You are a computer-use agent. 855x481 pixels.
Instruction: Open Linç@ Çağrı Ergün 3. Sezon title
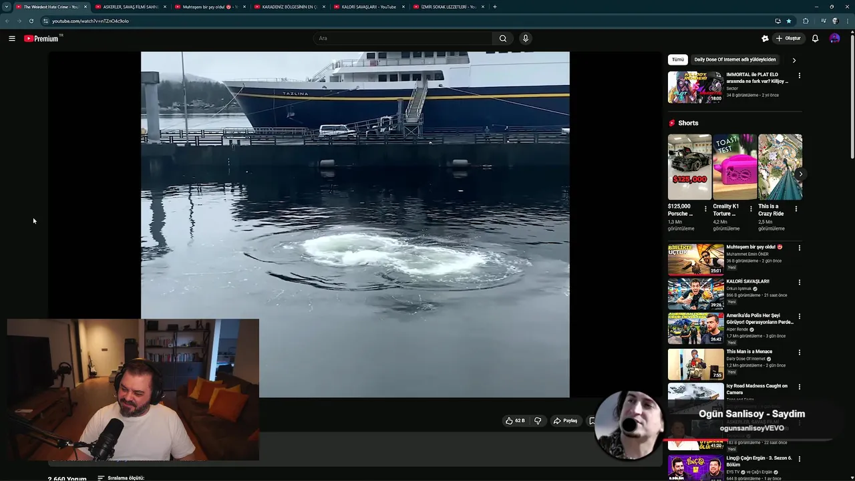pos(759,461)
